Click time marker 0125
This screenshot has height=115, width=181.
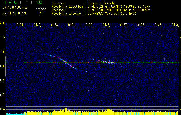89,24
